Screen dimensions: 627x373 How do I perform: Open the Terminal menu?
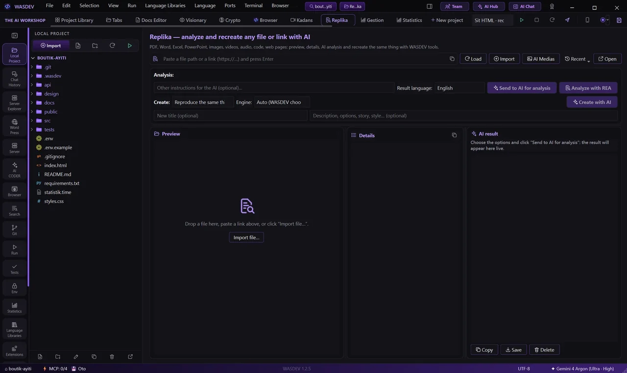[x=253, y=5]
